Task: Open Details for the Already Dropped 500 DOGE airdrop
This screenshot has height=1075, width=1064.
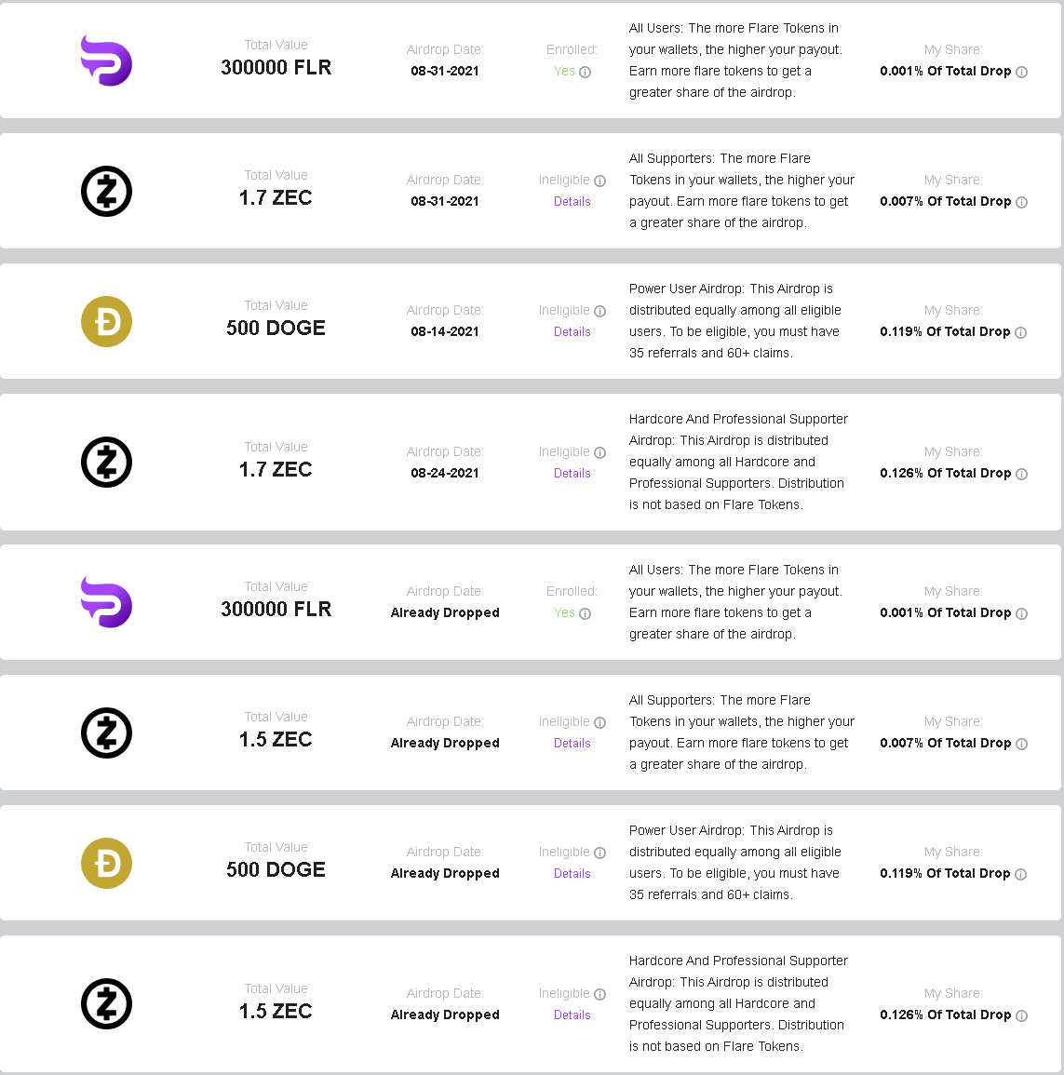Action: [x=572, y=873]
